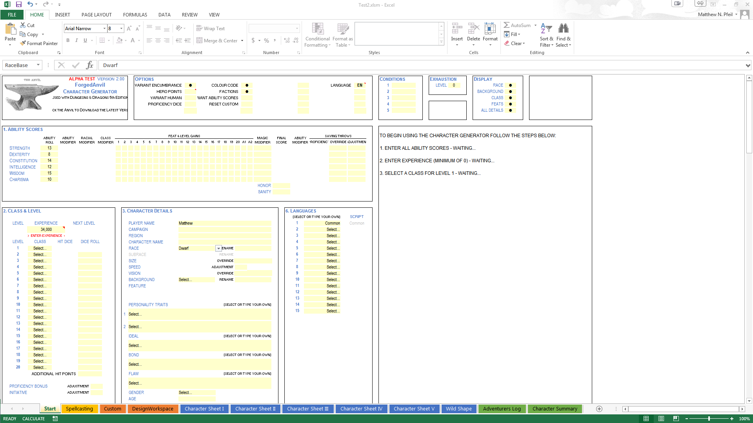Click the Normal view icon in status bar

tap(646, 419)
